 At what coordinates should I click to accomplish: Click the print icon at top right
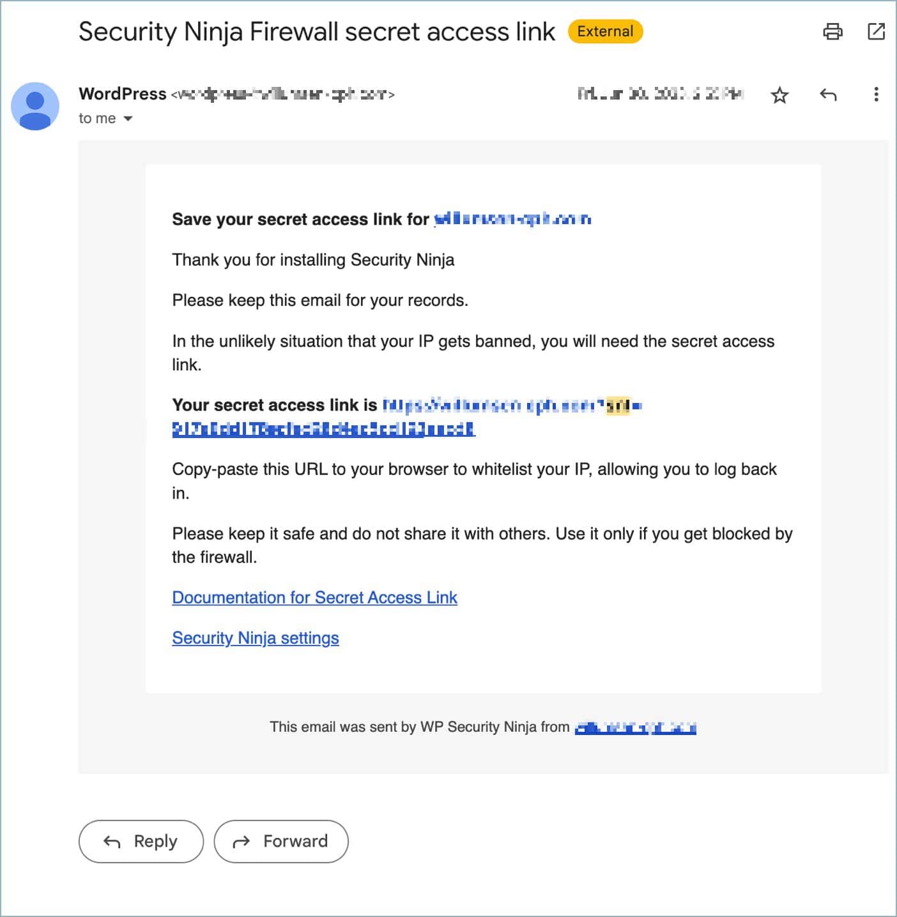tap(831, 31)
